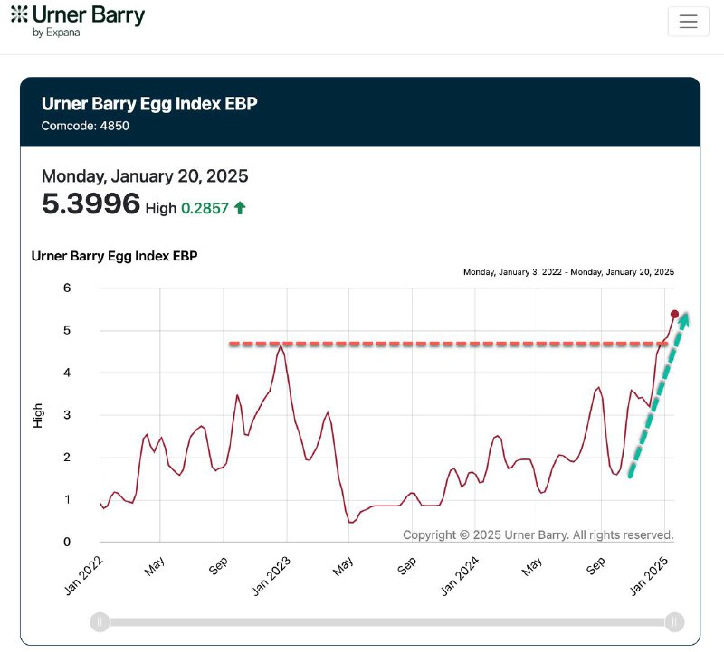Click the gray range slider track
The height and width of the screenshot is (652, 724).
[387, 622]
